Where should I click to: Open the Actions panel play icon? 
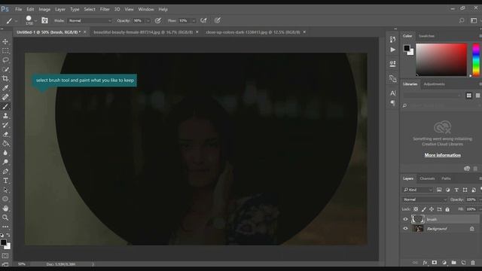pyautogui.click(x=392, y=50)
